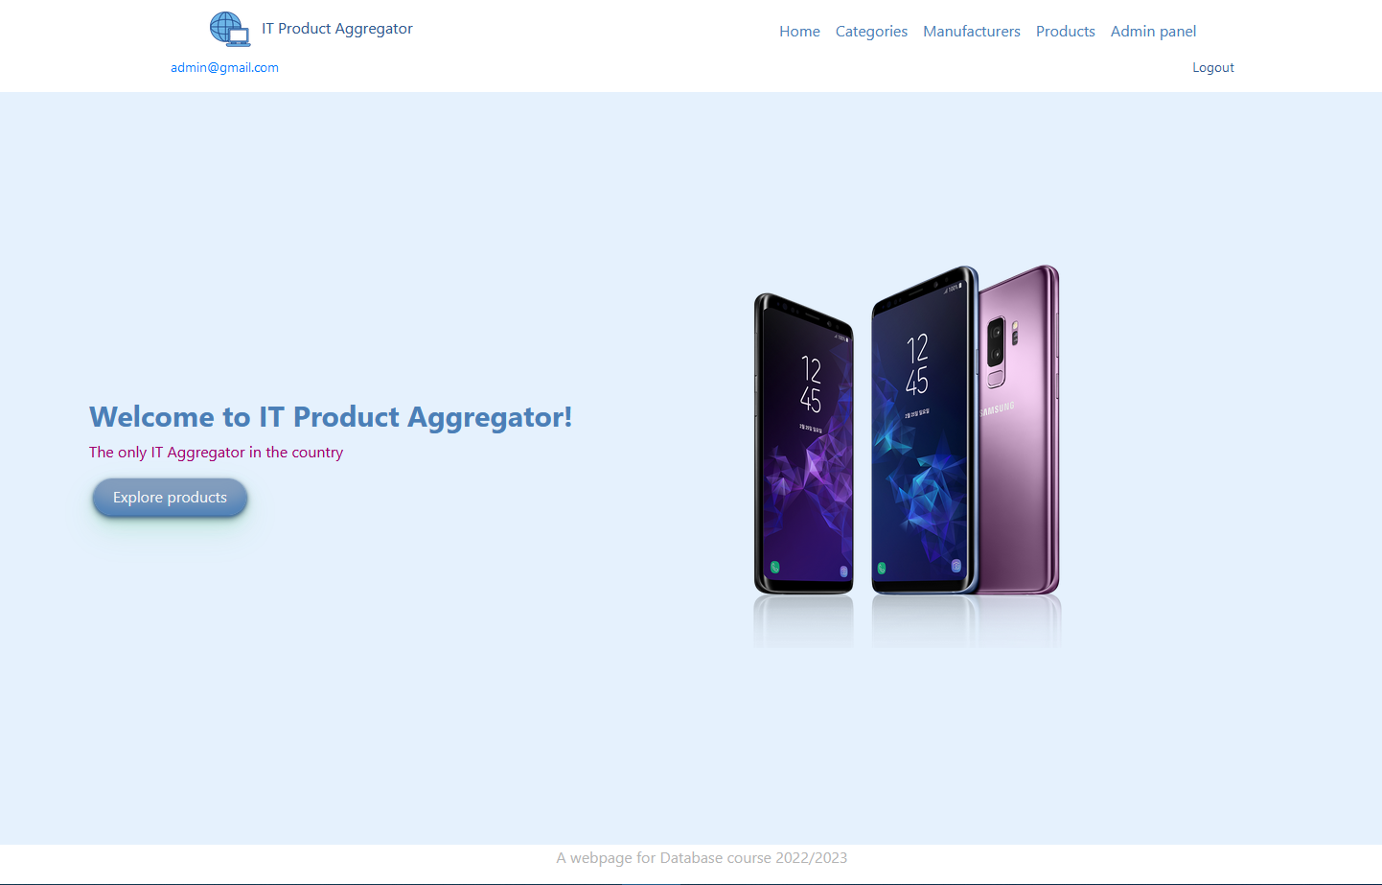Click the black phone on the left
Screen dimensions: 1382x885
803,444
